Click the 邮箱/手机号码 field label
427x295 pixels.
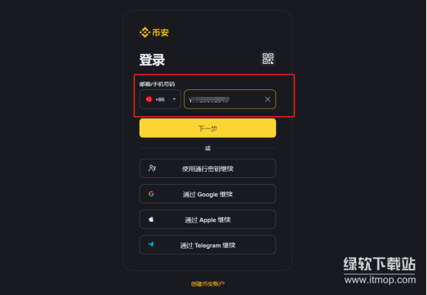tap(157, 84)
